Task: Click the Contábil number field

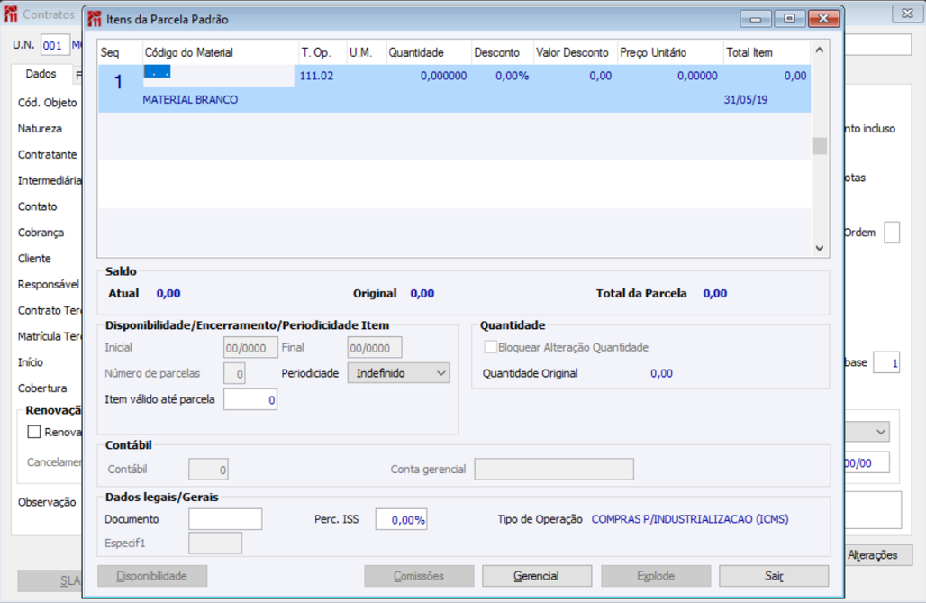Action: click(x=208, y=470)
